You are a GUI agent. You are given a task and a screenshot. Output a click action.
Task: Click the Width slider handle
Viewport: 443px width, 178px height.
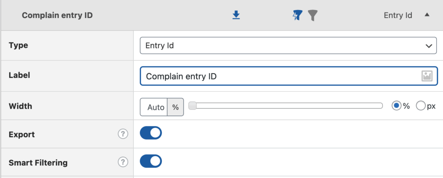193,106
